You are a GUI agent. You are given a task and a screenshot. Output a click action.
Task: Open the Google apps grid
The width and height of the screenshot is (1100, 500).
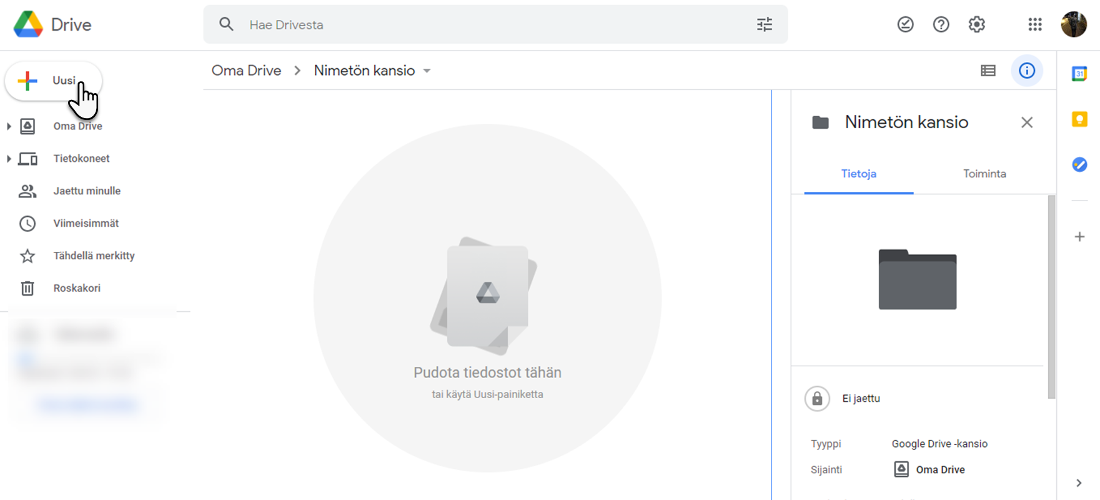coord(1034,24)
